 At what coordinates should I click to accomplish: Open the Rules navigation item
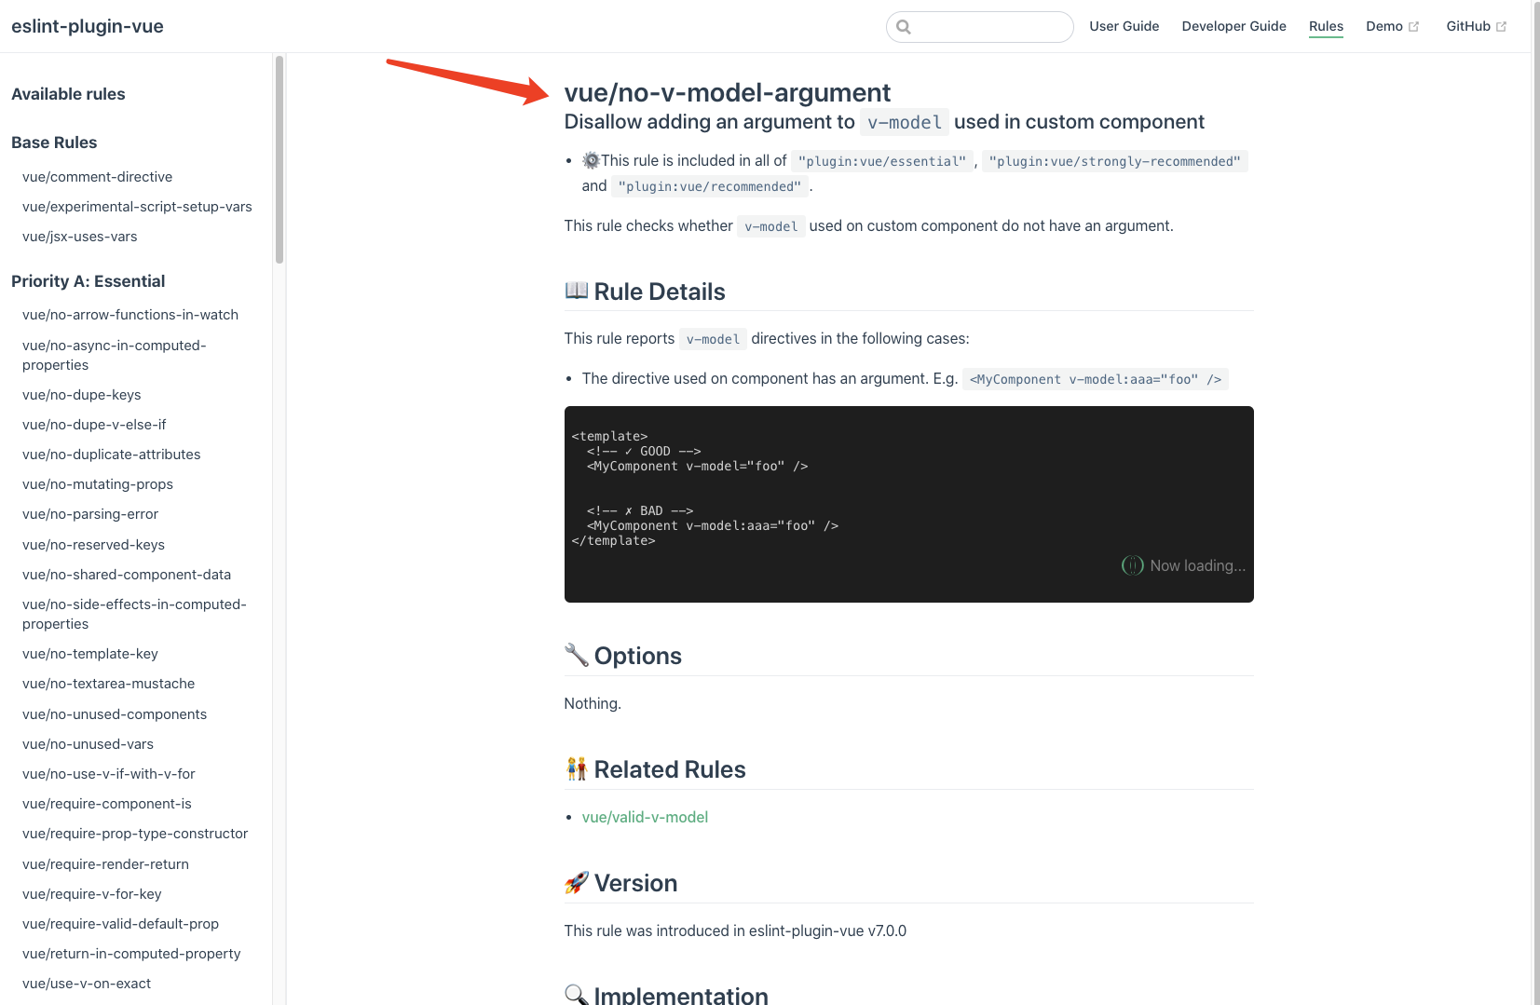click(x=1326, y=26)
